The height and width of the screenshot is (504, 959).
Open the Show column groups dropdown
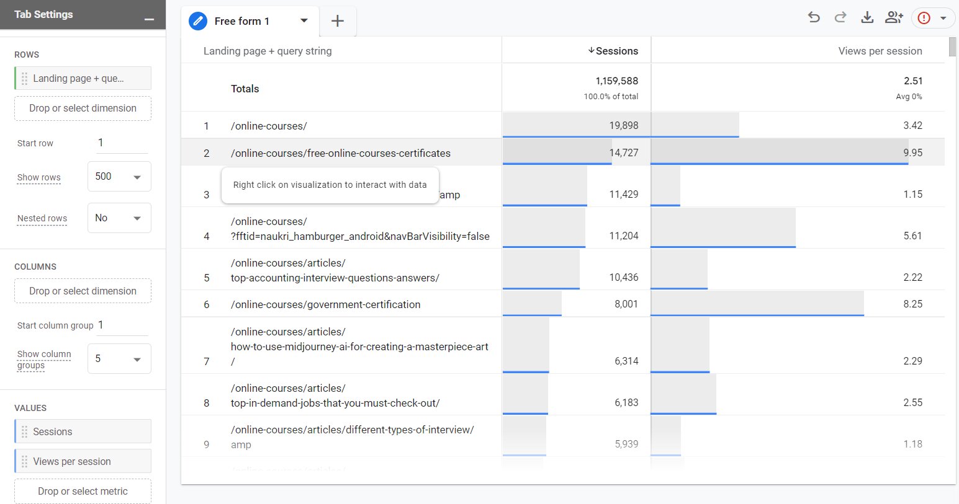pos(119,358)
